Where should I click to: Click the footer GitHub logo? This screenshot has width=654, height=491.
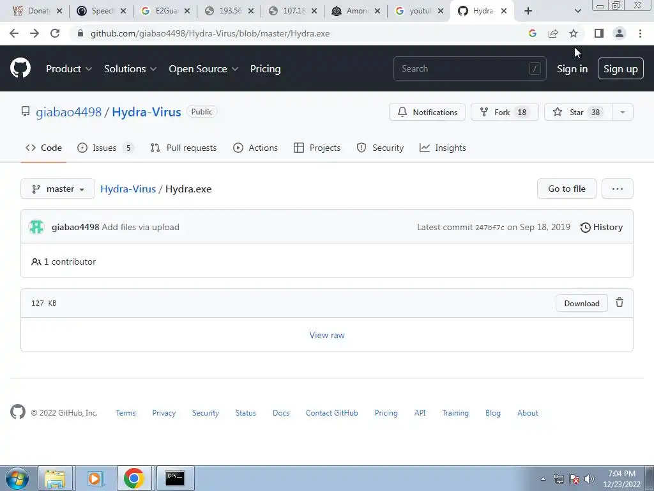18,412
